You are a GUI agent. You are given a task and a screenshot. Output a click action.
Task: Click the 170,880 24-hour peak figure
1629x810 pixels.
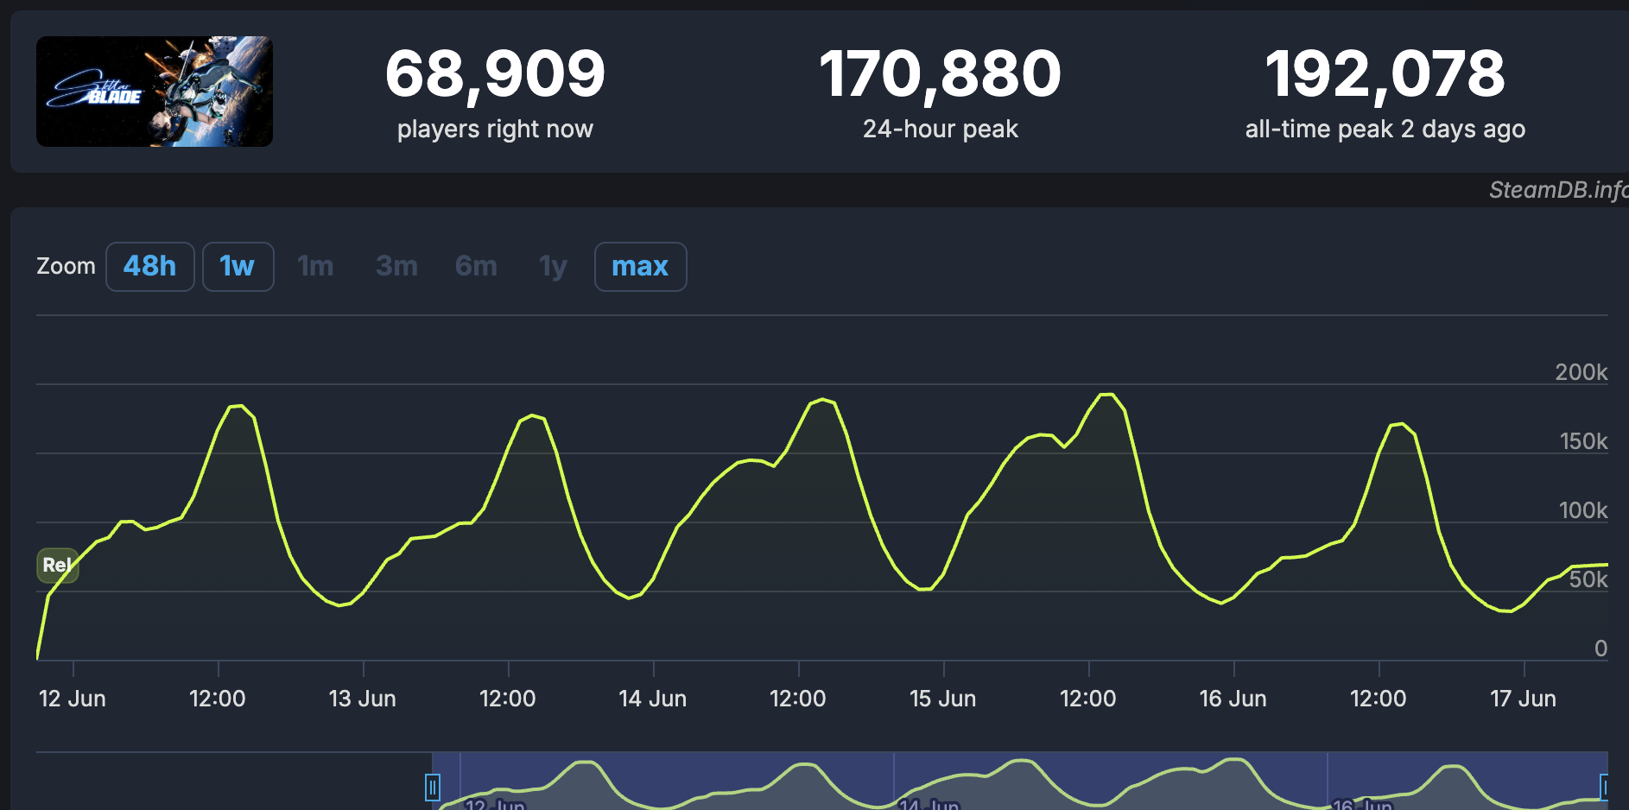click(940, 73)
